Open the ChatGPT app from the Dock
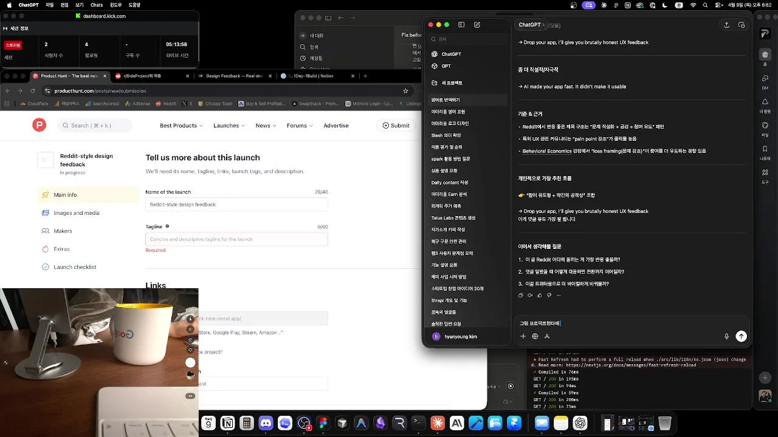Screen dimensions: 778x437 click(x=580, y=423)
